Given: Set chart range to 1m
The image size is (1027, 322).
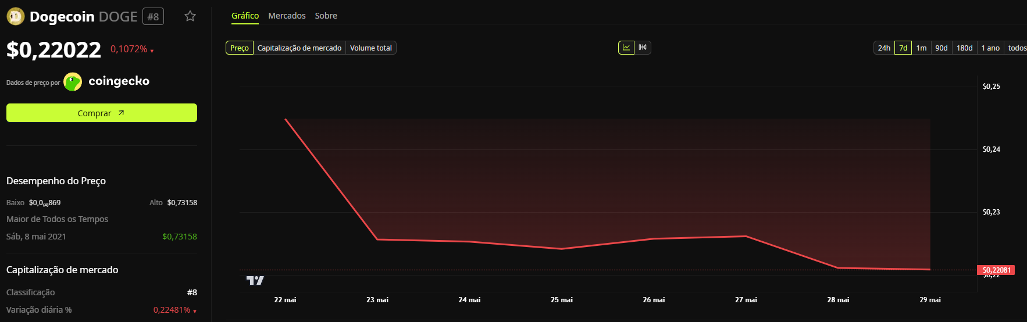Looking at the screenshot, I should [x=921, y=48].
